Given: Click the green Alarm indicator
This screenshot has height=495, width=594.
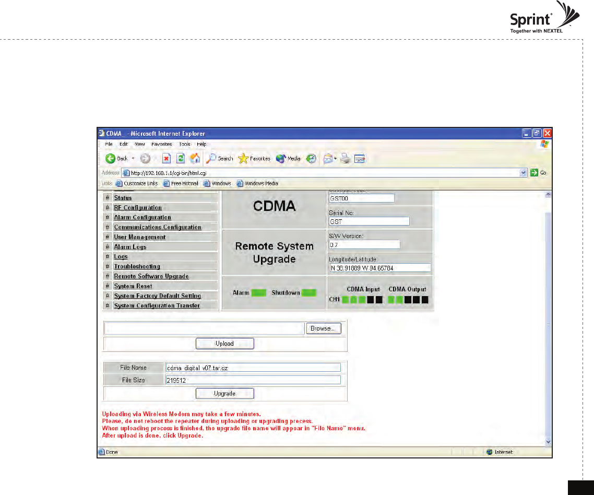Looking at the screenshot, I should tap(259, 292).
